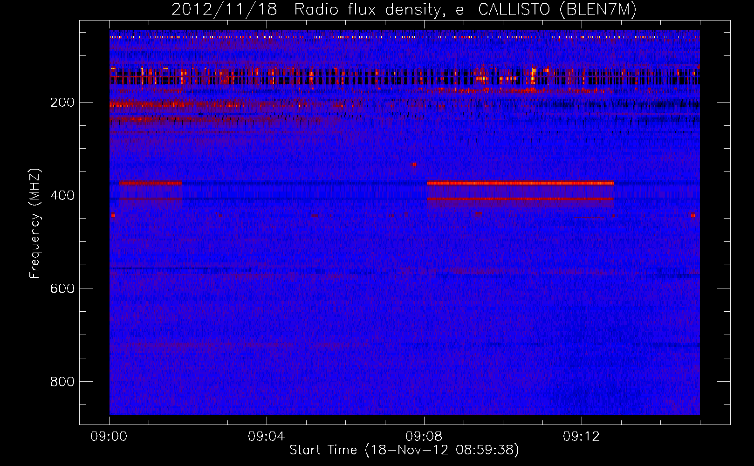Click the 200 frequency tick label
Screen dimensions: 754x466
pos(62,102)
